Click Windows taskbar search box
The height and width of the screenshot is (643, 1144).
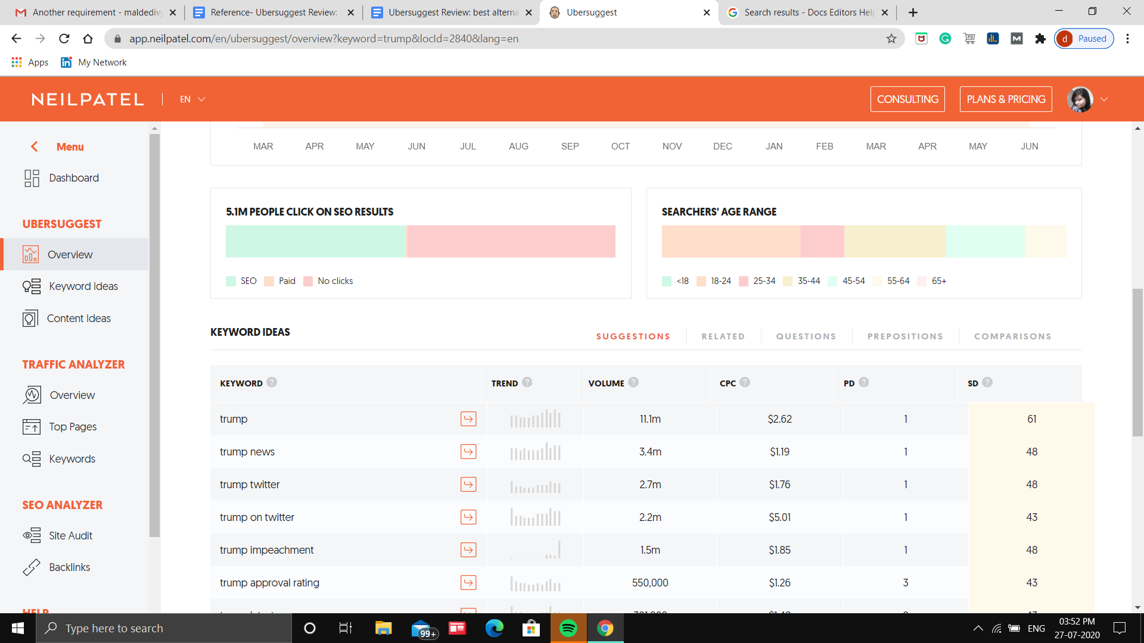(x=164, y=628)
